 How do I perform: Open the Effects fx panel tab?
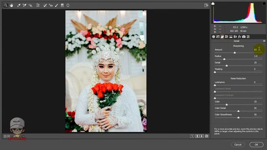tap(239, 37)
